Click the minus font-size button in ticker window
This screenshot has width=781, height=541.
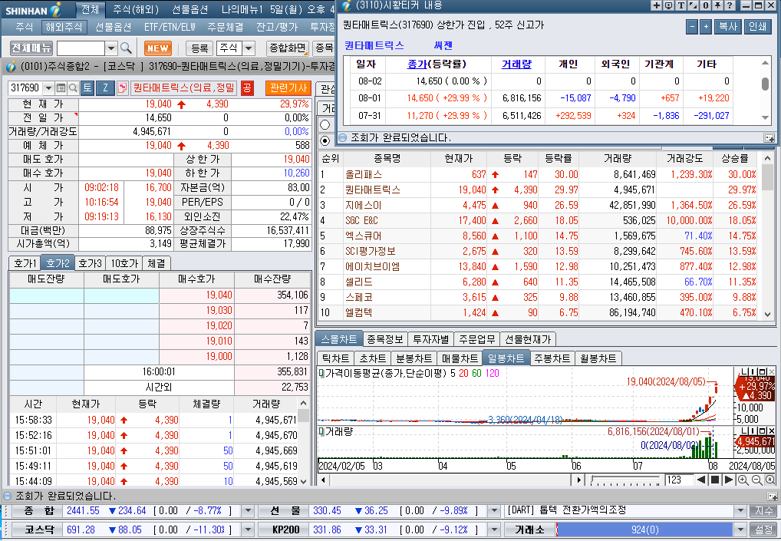pos(692,27)
